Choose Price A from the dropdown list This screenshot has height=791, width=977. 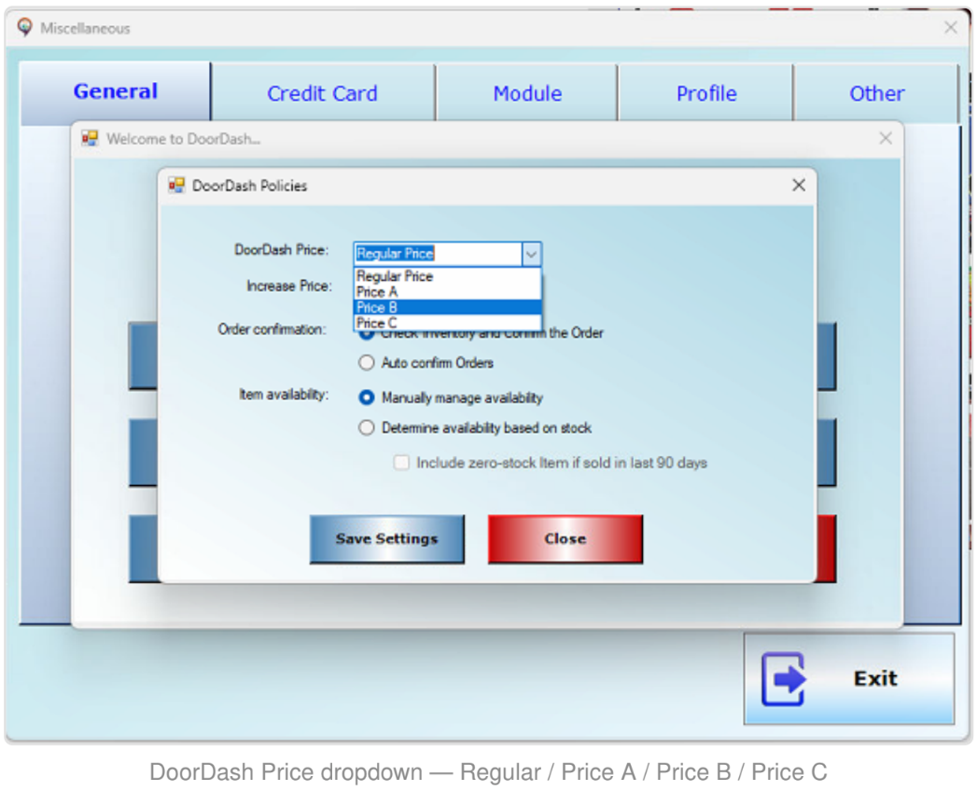point(447,291)
